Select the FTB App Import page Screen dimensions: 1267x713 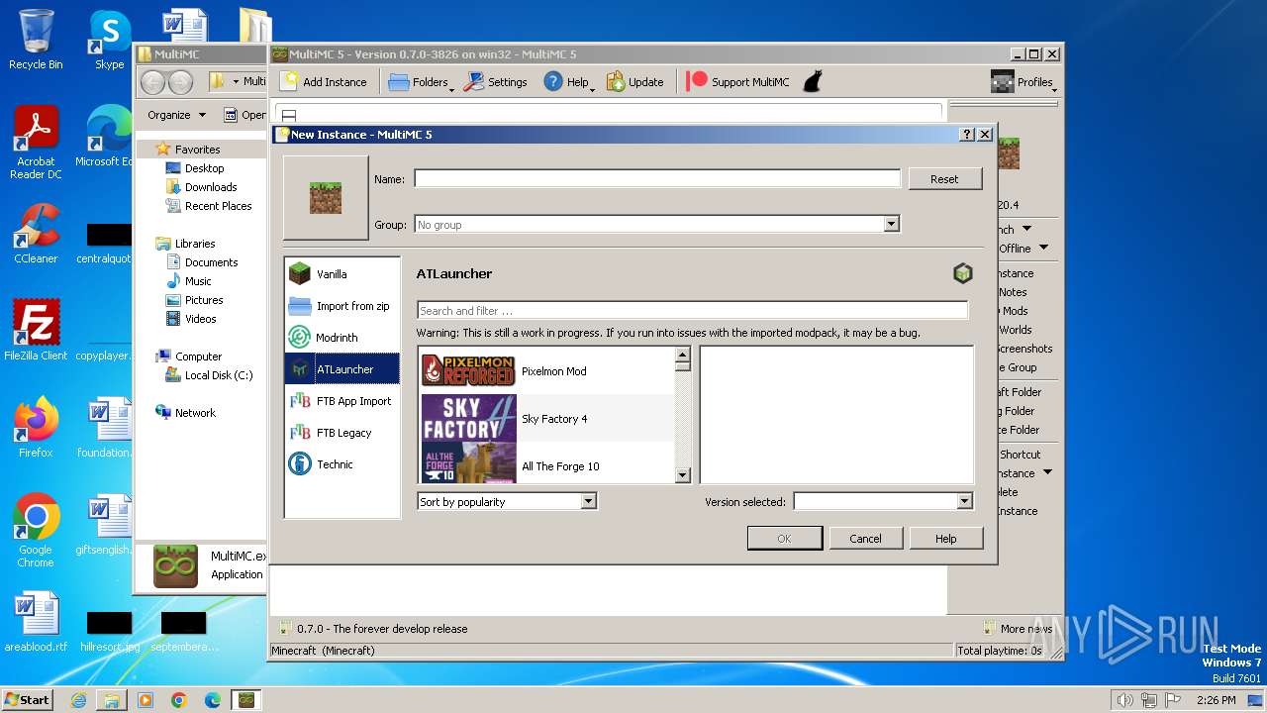pos(342,401)
